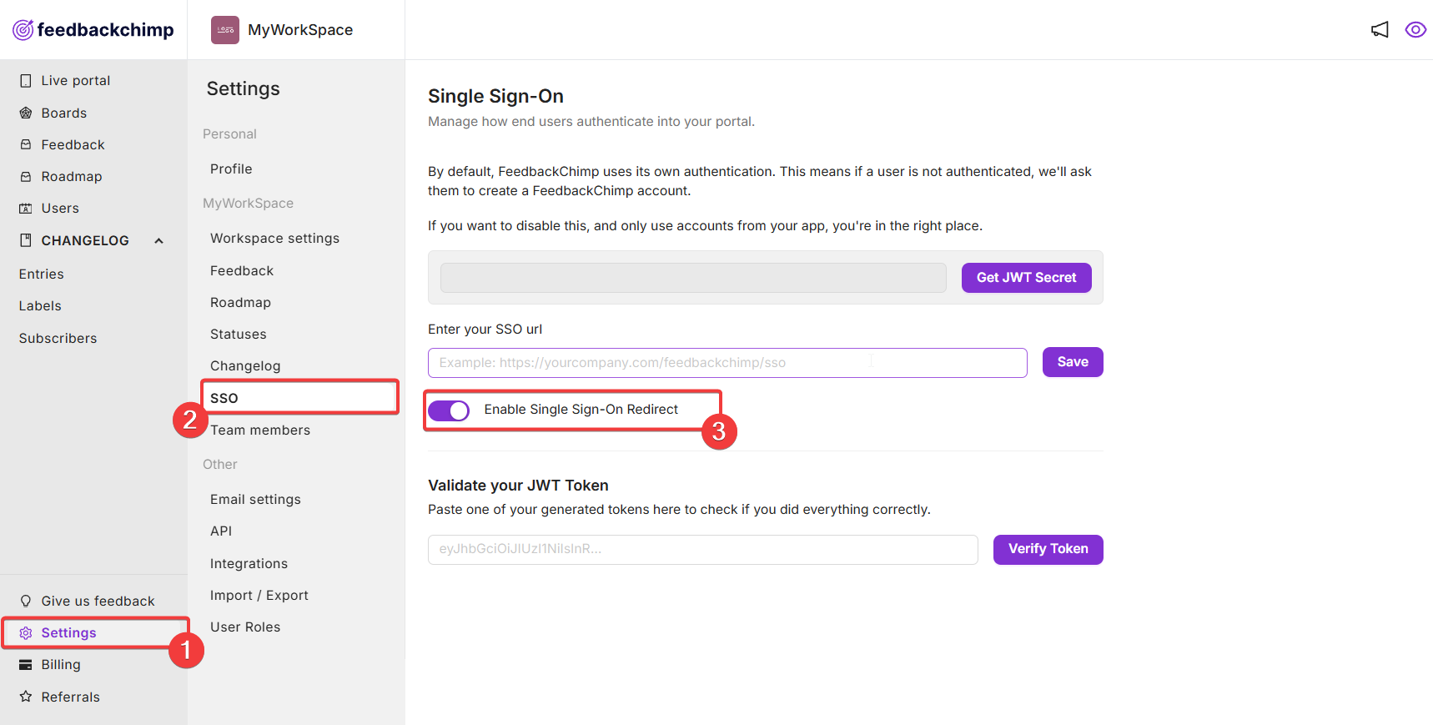
Task: Click the left sidebar Roadmap icon
Action: point(26,176)
